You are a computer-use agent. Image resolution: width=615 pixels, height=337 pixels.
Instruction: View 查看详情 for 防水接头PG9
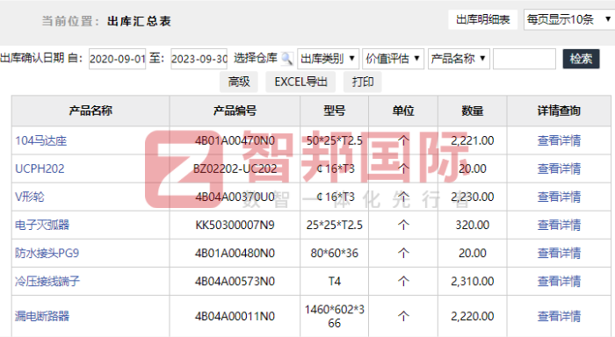pos(559,253)
